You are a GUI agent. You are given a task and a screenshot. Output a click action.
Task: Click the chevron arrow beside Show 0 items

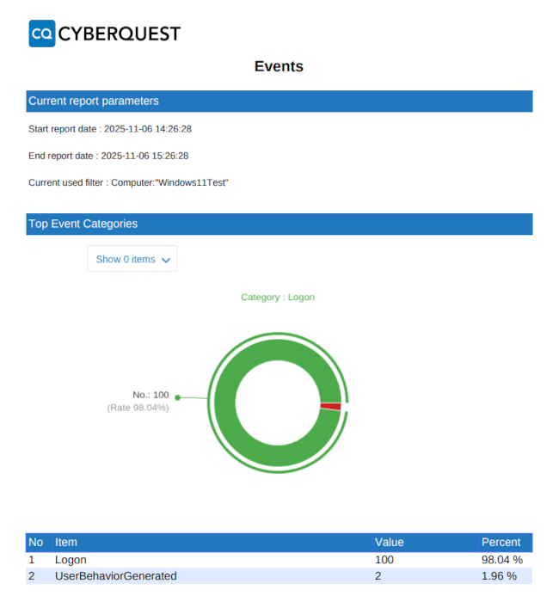click(x=166, y=260)
